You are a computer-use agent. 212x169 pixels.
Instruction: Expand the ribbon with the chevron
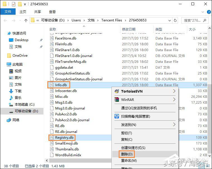pos(203,12)
